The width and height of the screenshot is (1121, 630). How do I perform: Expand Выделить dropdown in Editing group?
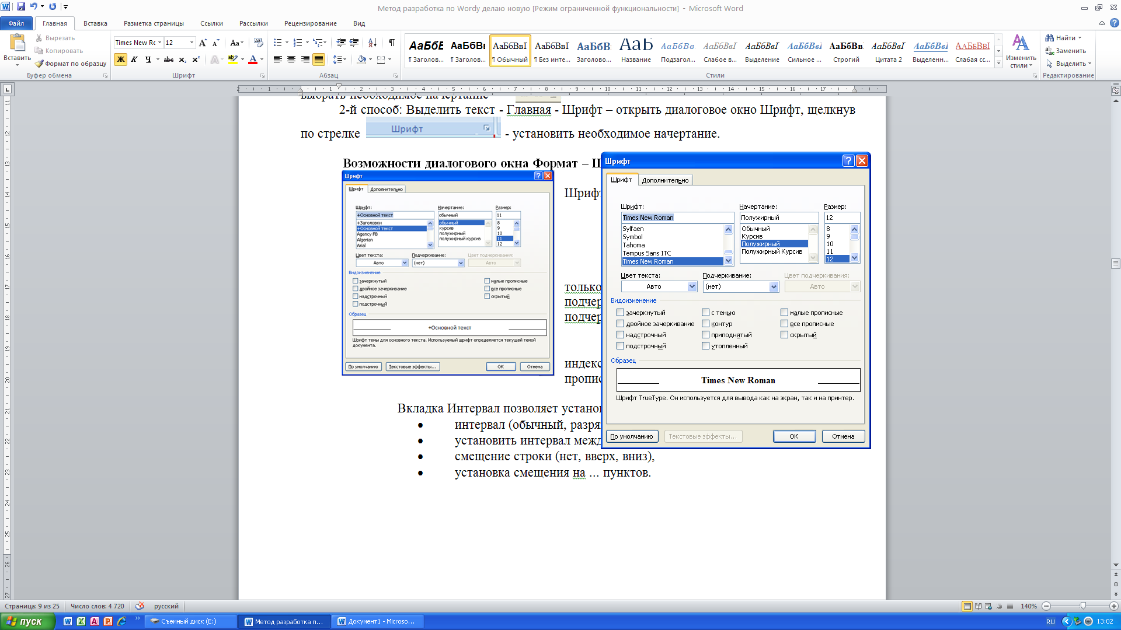point(1089,64)
